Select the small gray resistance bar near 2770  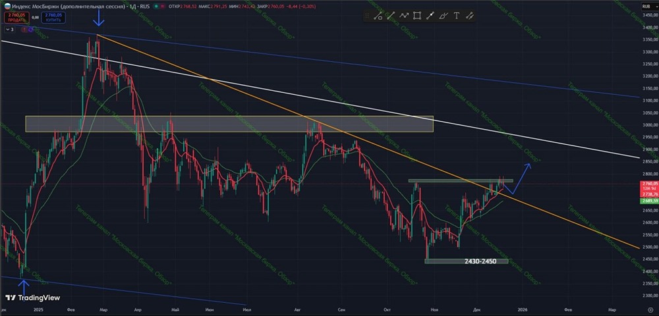pyautogui.click(x=461, y=181)
